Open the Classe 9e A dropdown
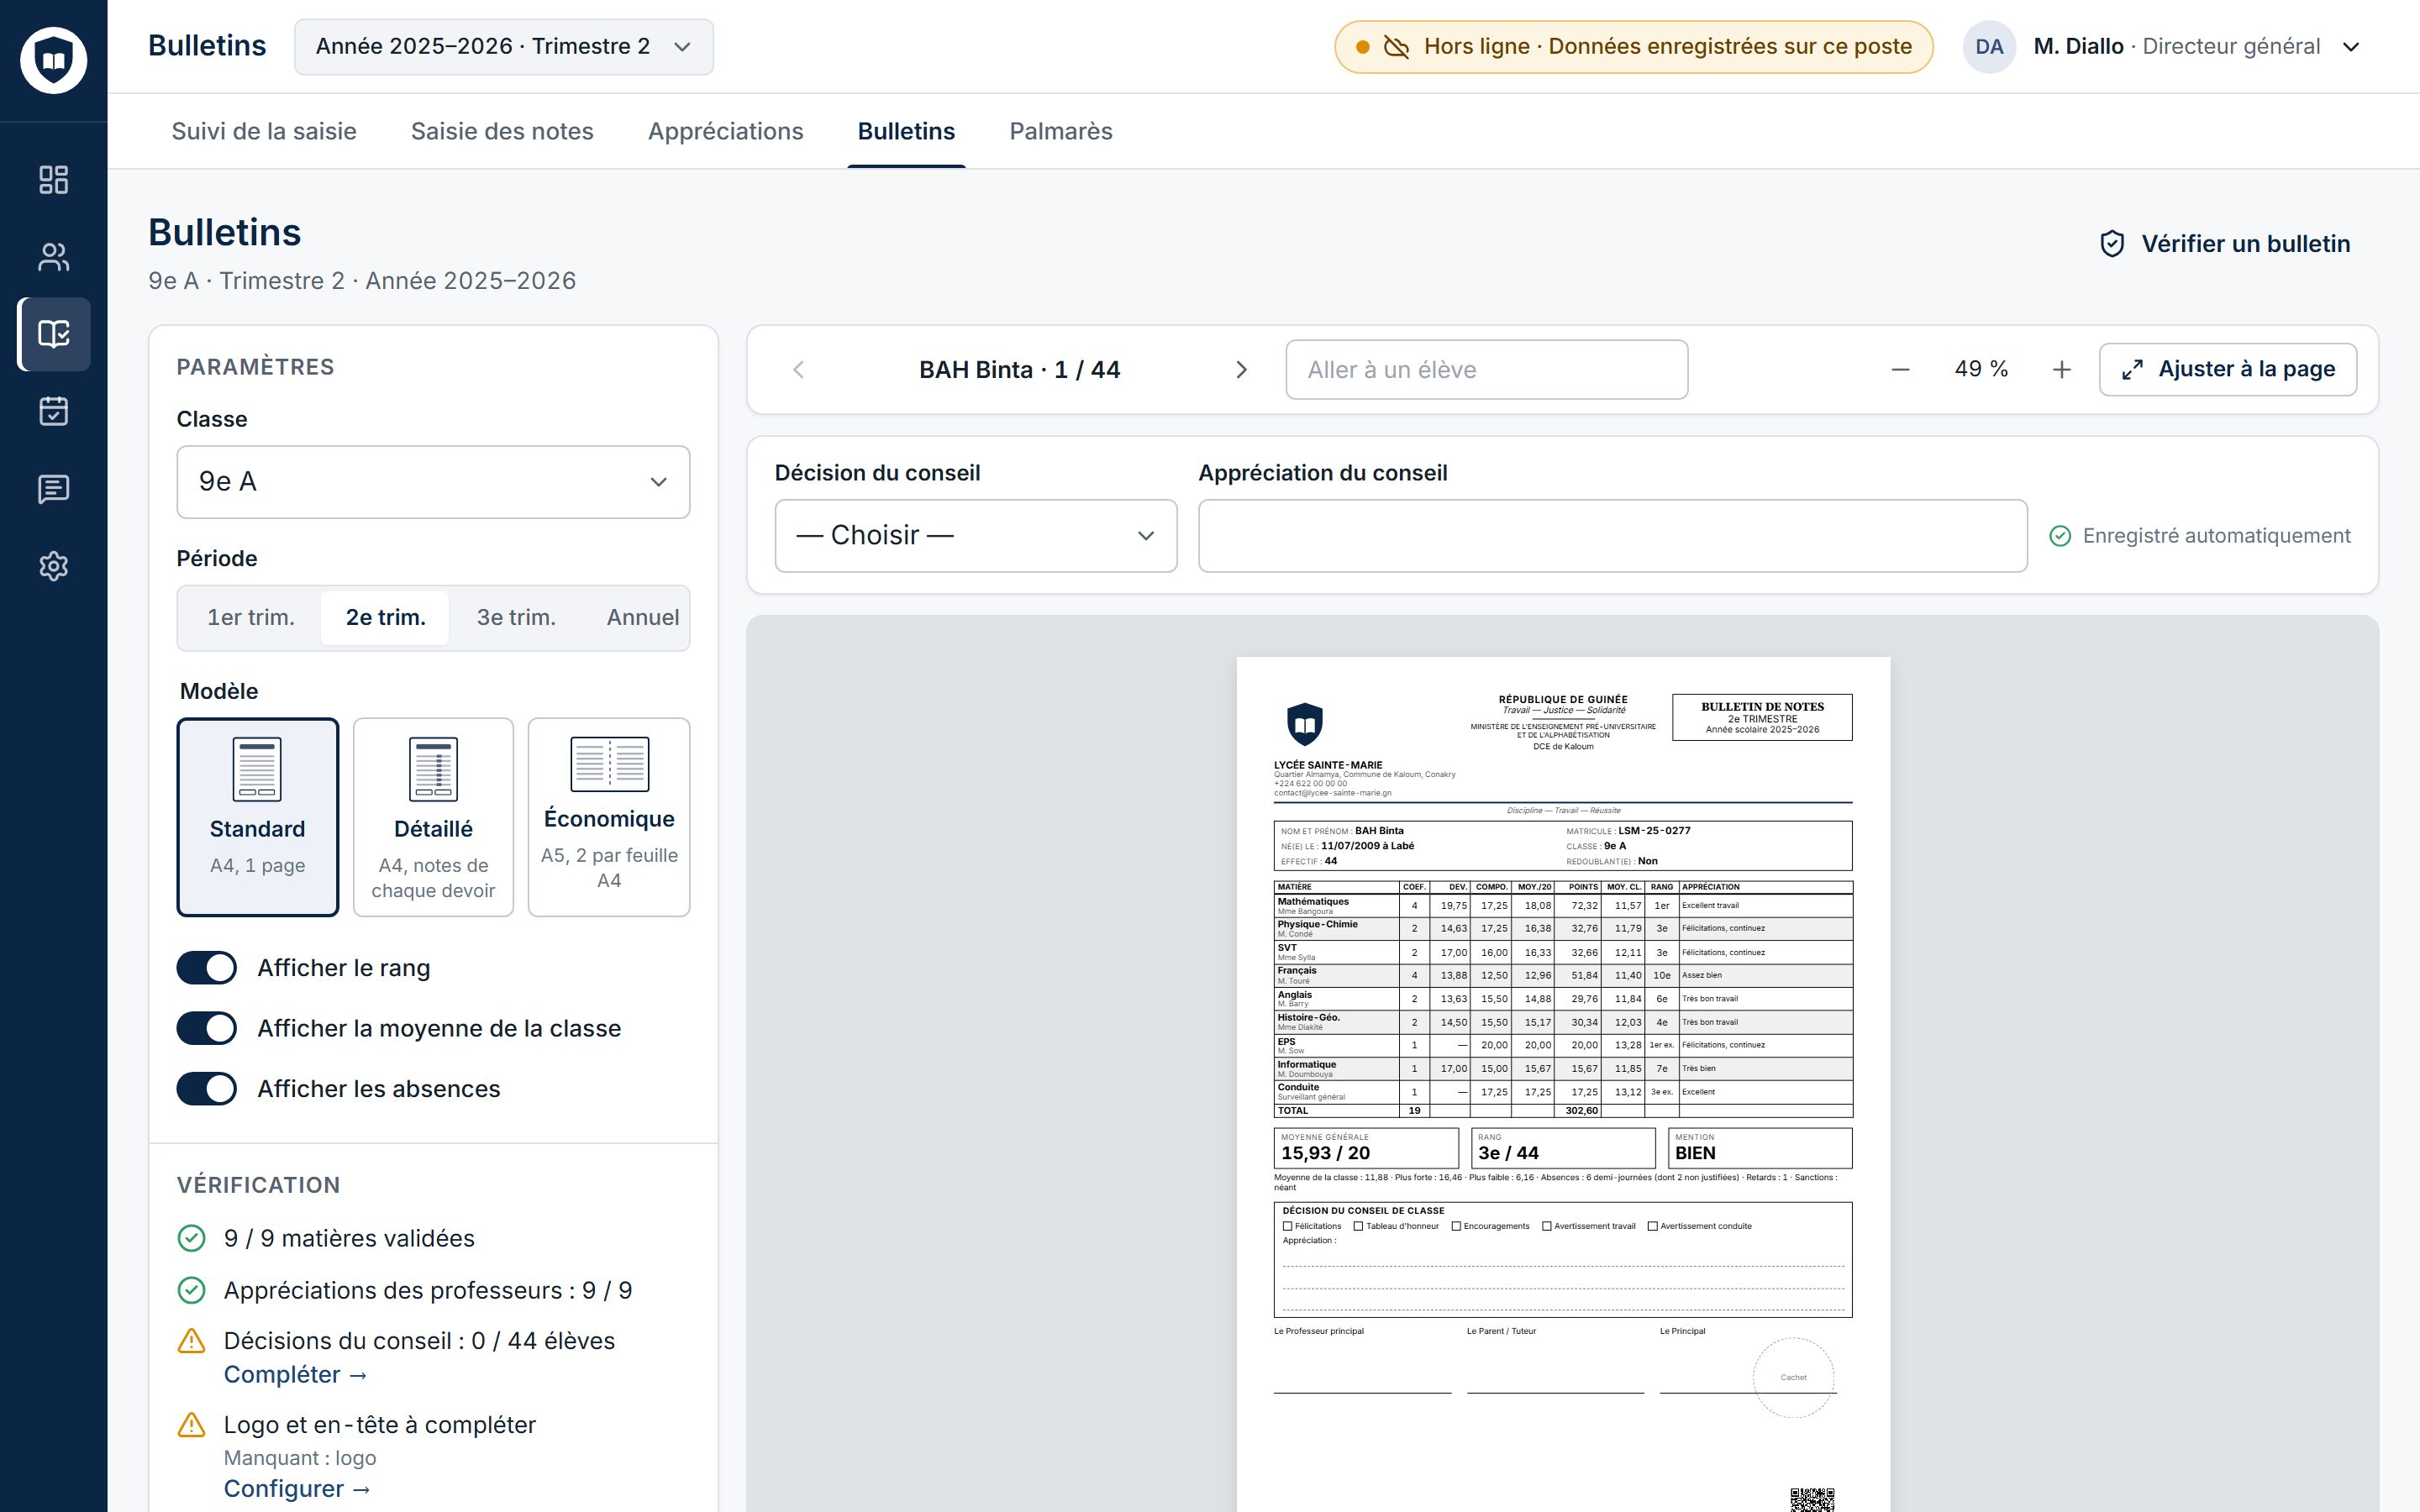 (433, 482)
